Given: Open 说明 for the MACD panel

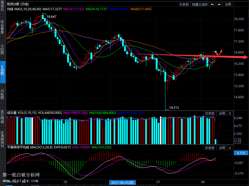Looking at the screenshot, I should pyautogui.click(x=222, y=148).
